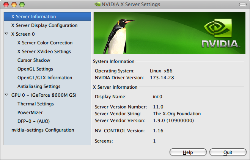This screenshot has width=250, height=160.
Task: Click the Display Name label
Action: (x=111, y=97)
